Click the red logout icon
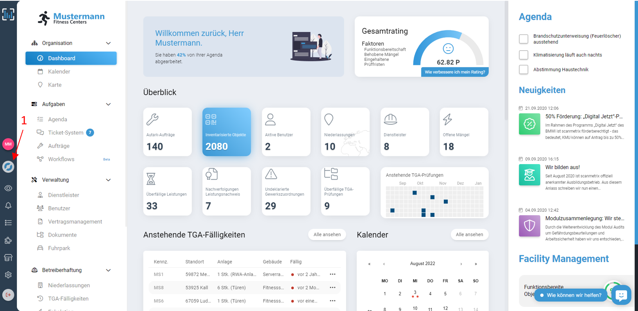The image size is (638, 311). pos(8,295)
